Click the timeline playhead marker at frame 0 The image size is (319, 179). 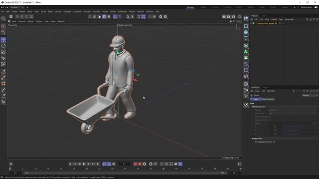point(10,169)
